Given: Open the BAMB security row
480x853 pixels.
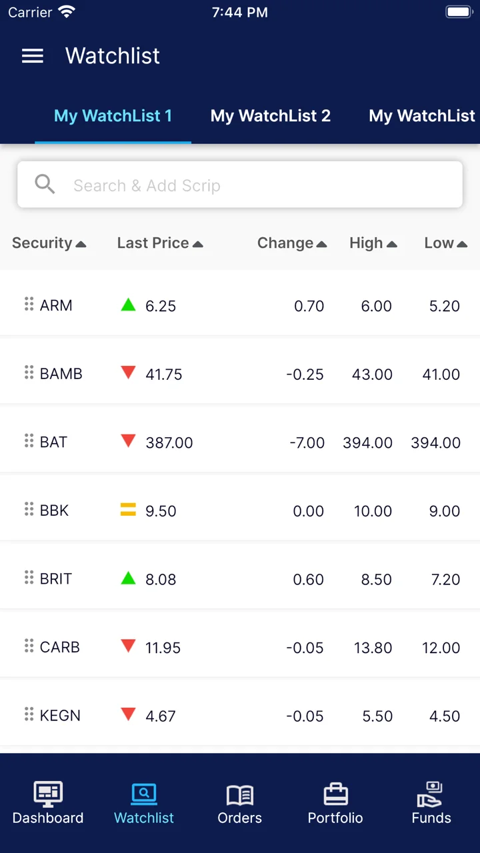Looking at the screenshot, I should [x=240, y=373].
